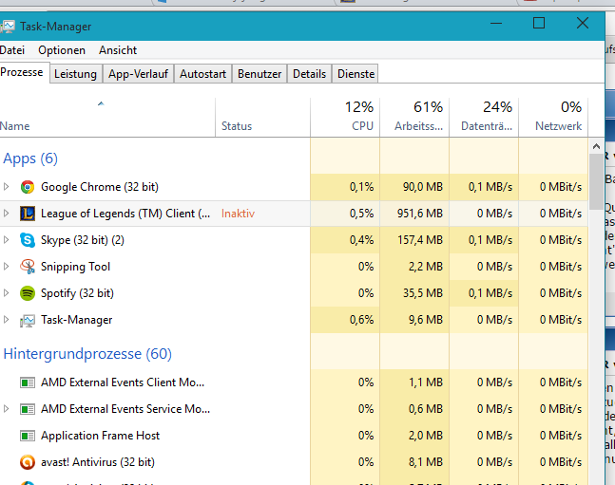Sort processes by Name column

[107, 118]
